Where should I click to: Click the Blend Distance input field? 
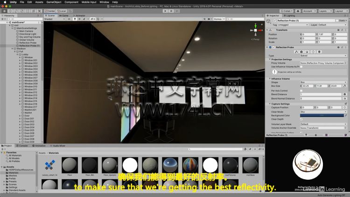pyautogui.click(x=321, y=94)
